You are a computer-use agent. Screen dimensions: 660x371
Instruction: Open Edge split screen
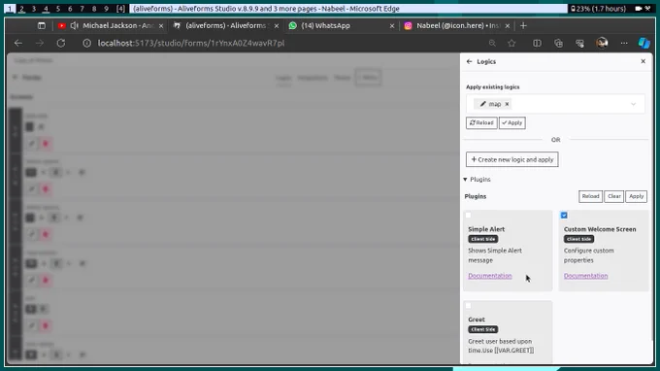pos(537,43)
